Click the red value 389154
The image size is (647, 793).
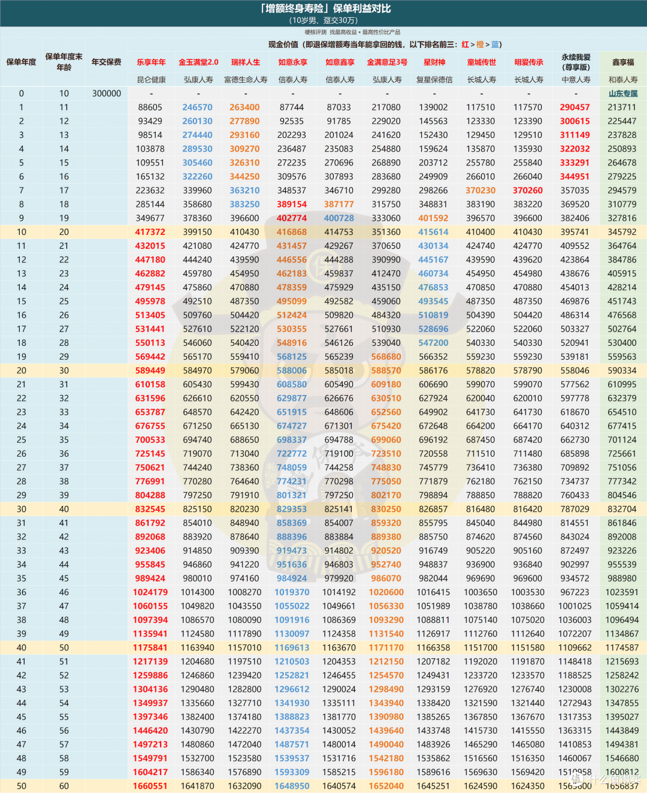click(292, 204)
